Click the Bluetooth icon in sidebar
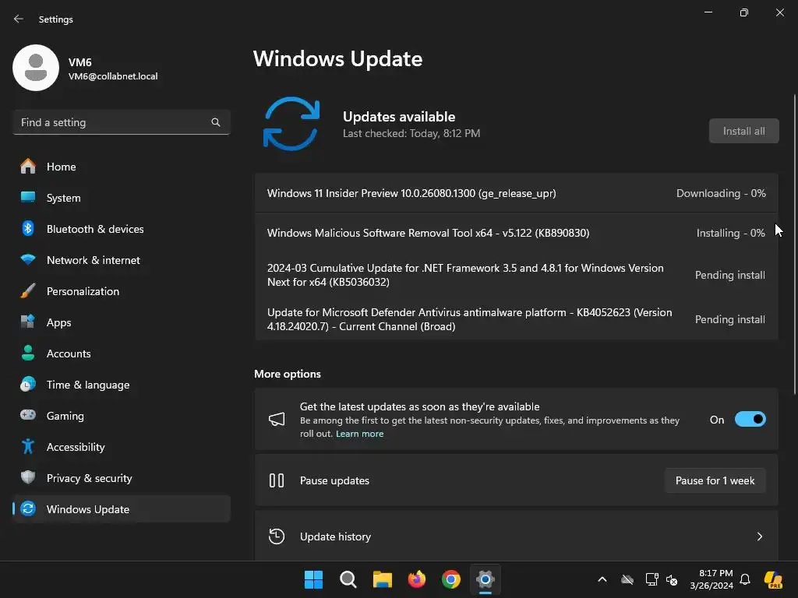The height and width of the screenshot is (598, 798). tap(28, 229)
